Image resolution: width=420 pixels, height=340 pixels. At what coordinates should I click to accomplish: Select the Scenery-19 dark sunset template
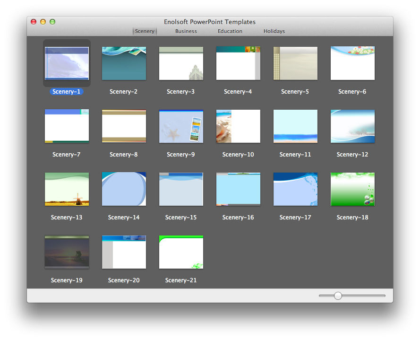pyautogui.click(x=67, y=252)
